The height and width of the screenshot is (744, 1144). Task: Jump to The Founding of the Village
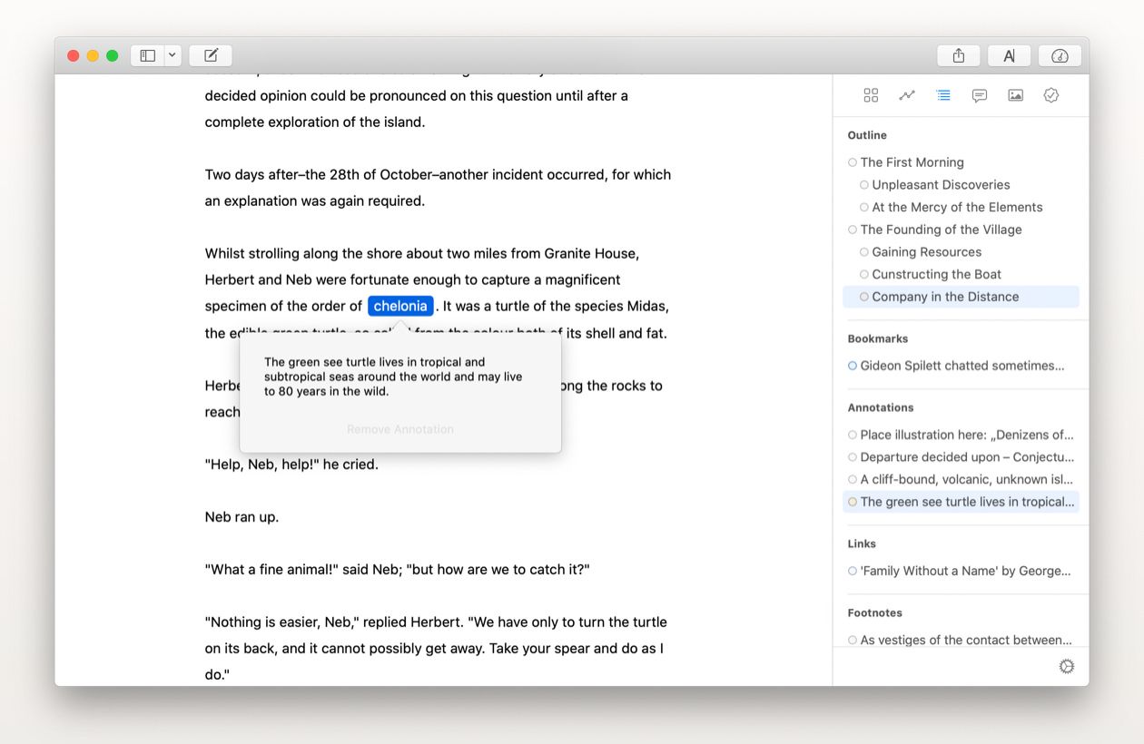(941, 230)
